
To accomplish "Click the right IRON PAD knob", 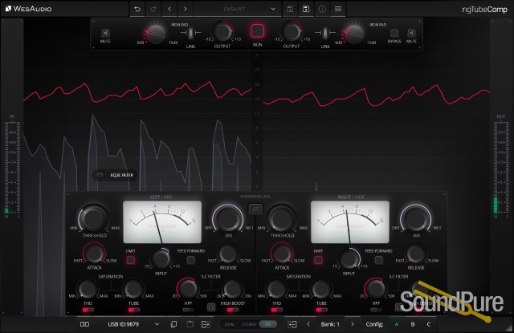I will (354, 34).
